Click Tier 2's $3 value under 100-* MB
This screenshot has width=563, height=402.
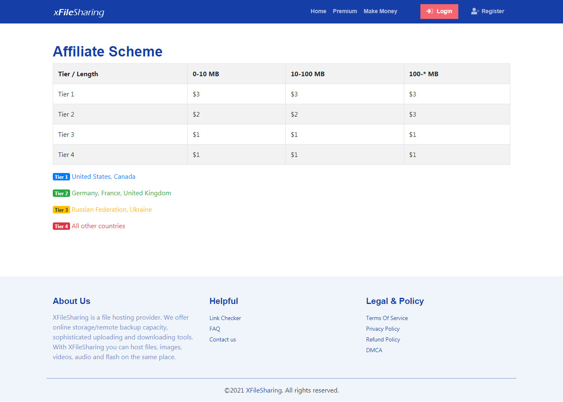point(413,115)
